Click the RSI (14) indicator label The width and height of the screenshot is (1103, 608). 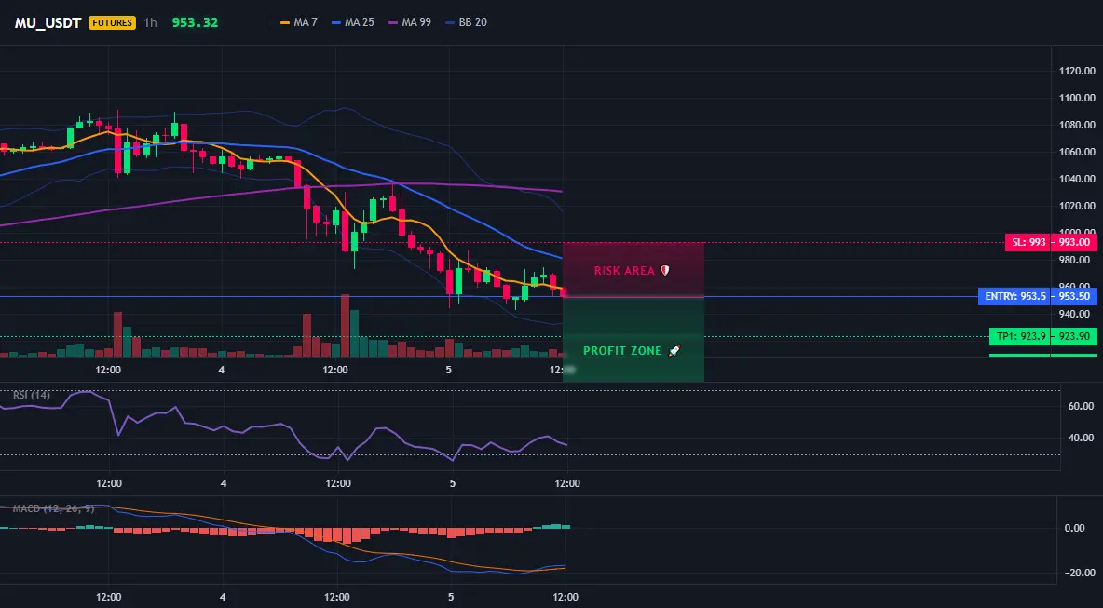tap(32, 395)
